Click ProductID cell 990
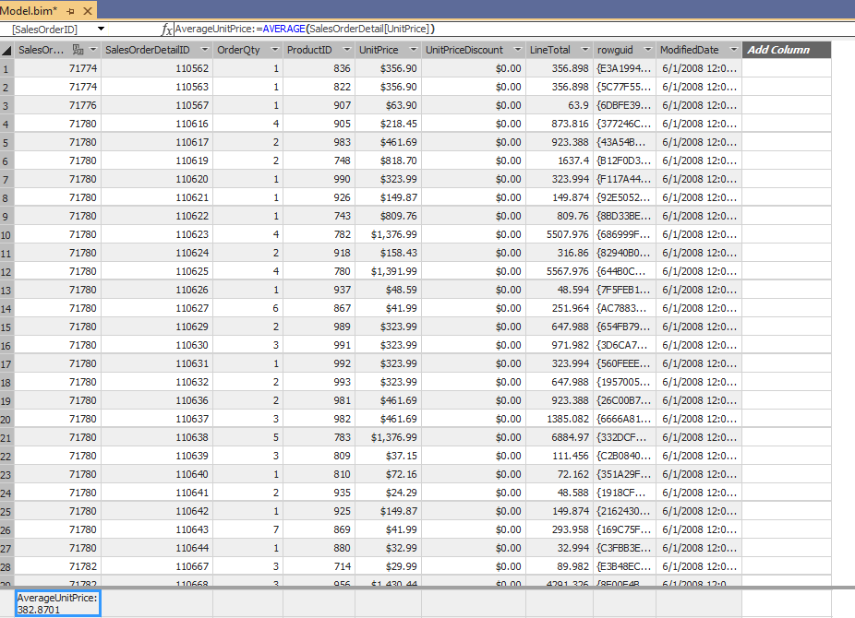This screenshot has height=618, width=855. [x=319, y=179]
